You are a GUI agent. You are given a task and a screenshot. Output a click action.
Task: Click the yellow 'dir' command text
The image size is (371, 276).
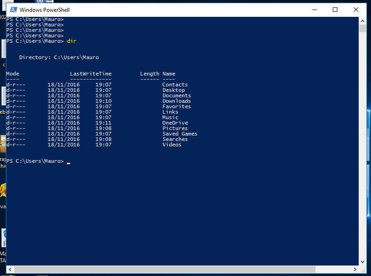coord(71,41)
